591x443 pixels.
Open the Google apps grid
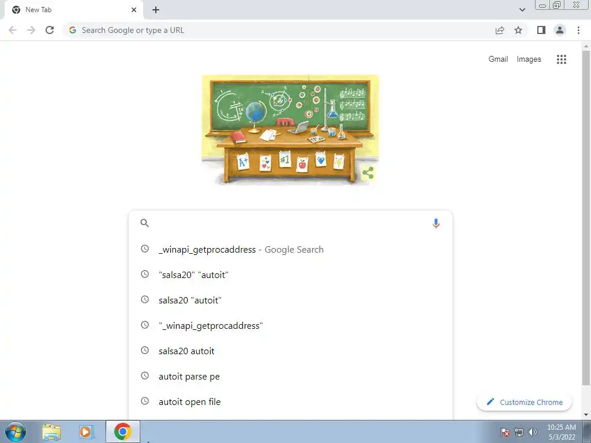coord(561,59)
